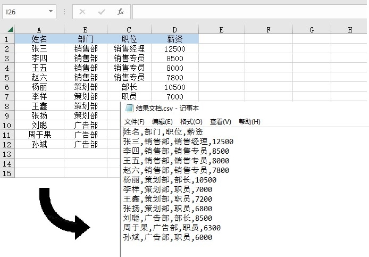369x257 pixels.
Task: Open the 文件(F) menu in Notepad
Action: [x=134, y=122]
